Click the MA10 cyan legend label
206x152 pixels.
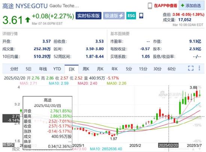pyautogui.click(x=58, y=83)
